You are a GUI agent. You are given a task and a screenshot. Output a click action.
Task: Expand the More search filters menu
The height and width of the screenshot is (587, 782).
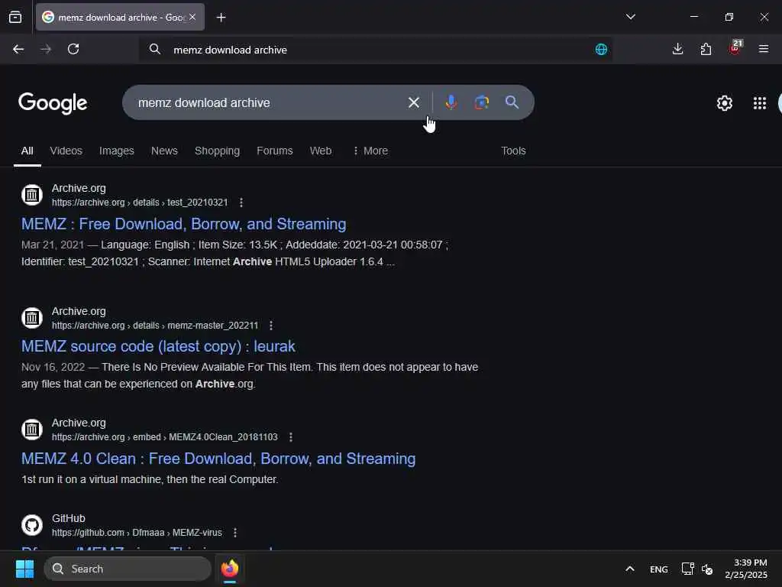[370, 151]
